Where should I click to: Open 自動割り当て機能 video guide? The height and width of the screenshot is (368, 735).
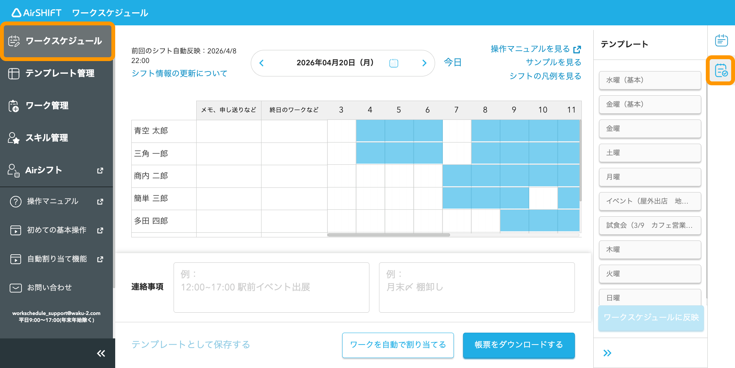(56, 259)
